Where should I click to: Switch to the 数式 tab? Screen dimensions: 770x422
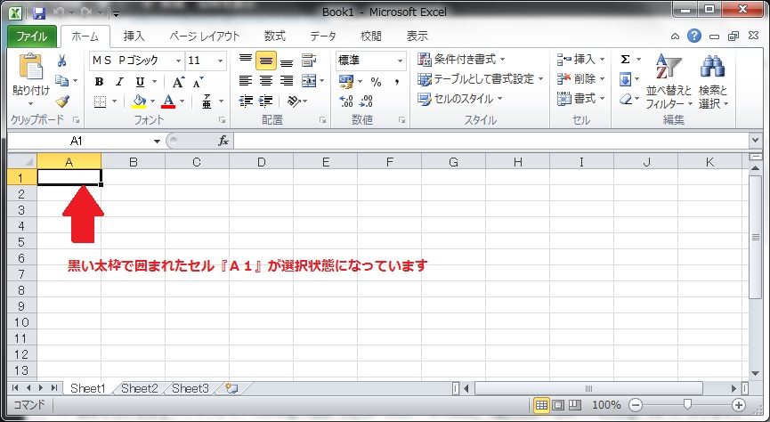coord(275,37)
